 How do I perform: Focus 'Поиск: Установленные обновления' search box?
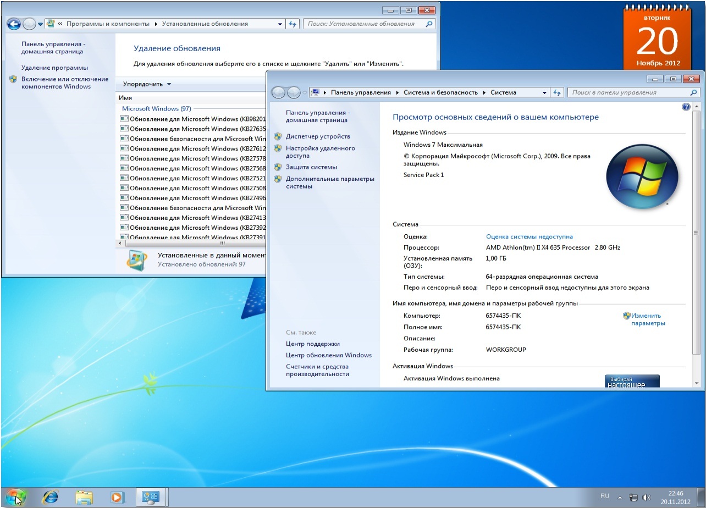tap(368, 24)
